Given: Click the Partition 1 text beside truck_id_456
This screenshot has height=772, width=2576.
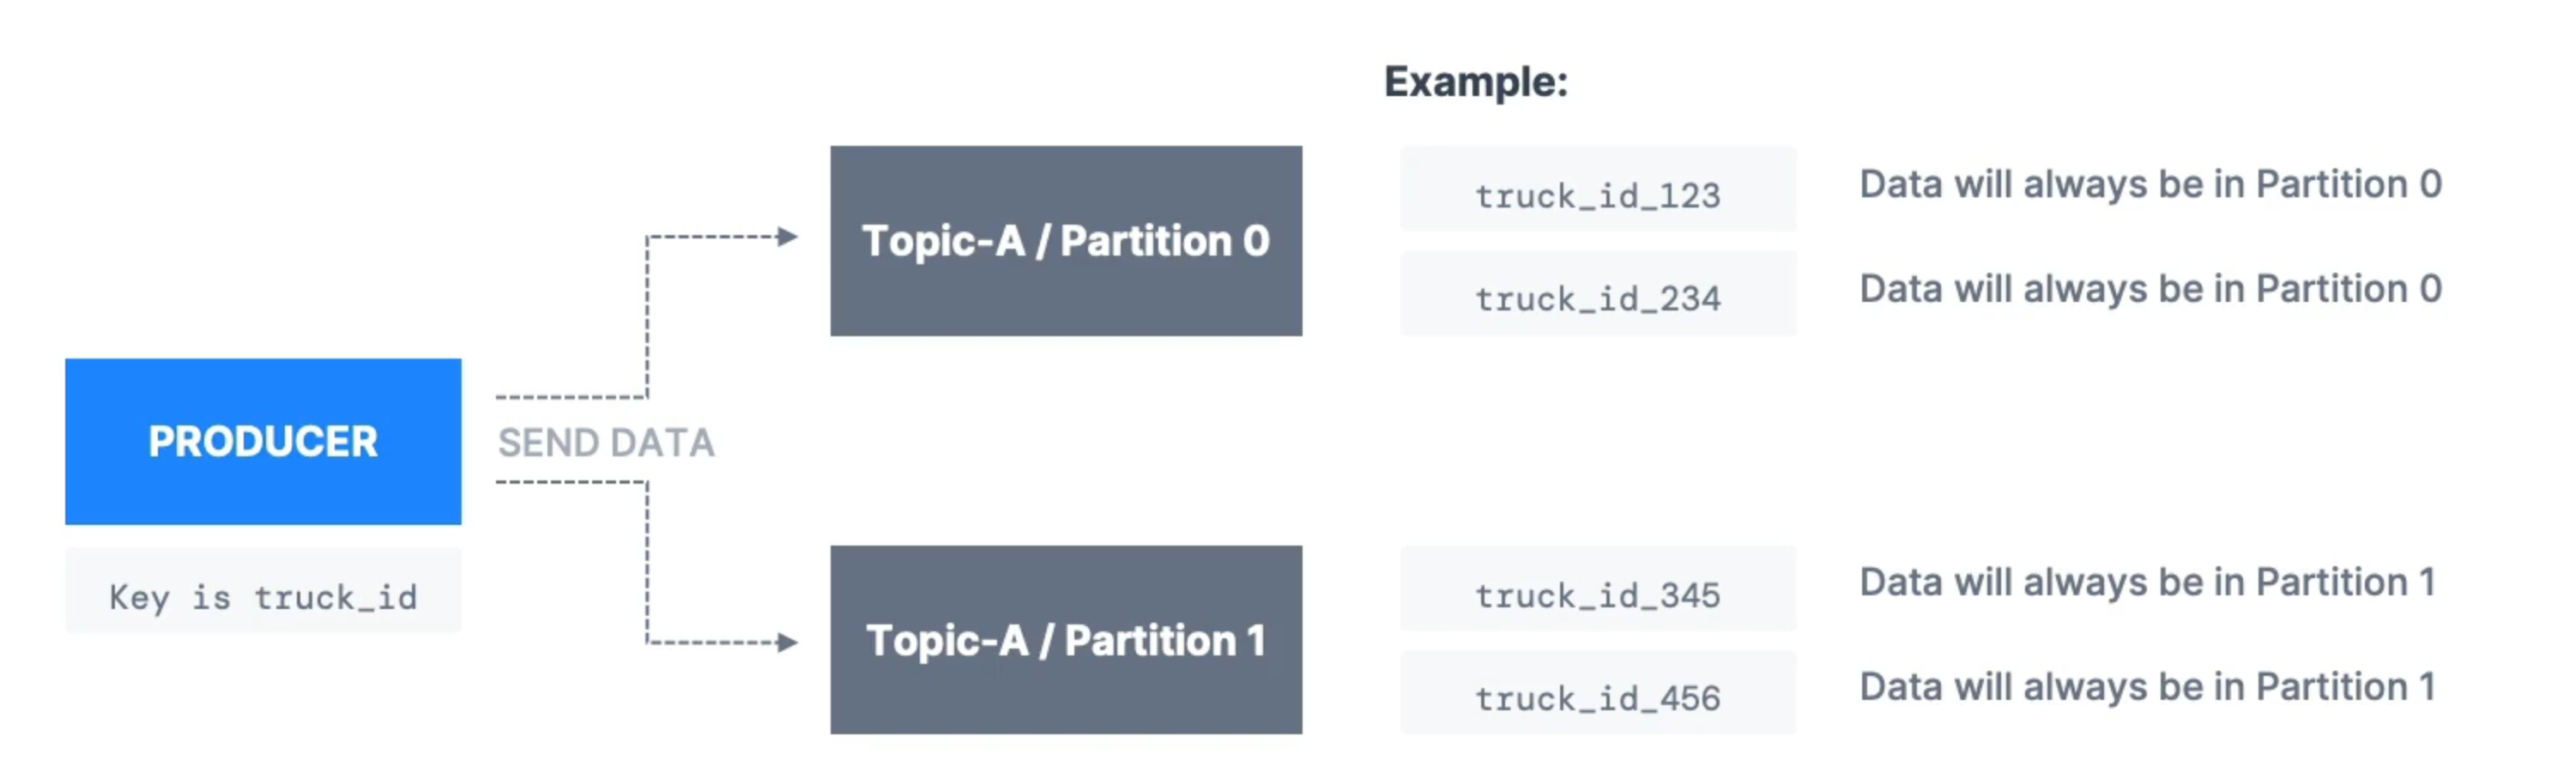Looking at the screenshot, I should click(2346, 687).
